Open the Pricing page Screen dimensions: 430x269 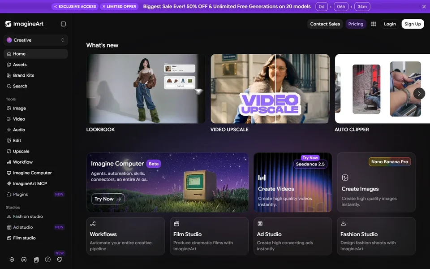click(356, 24)
